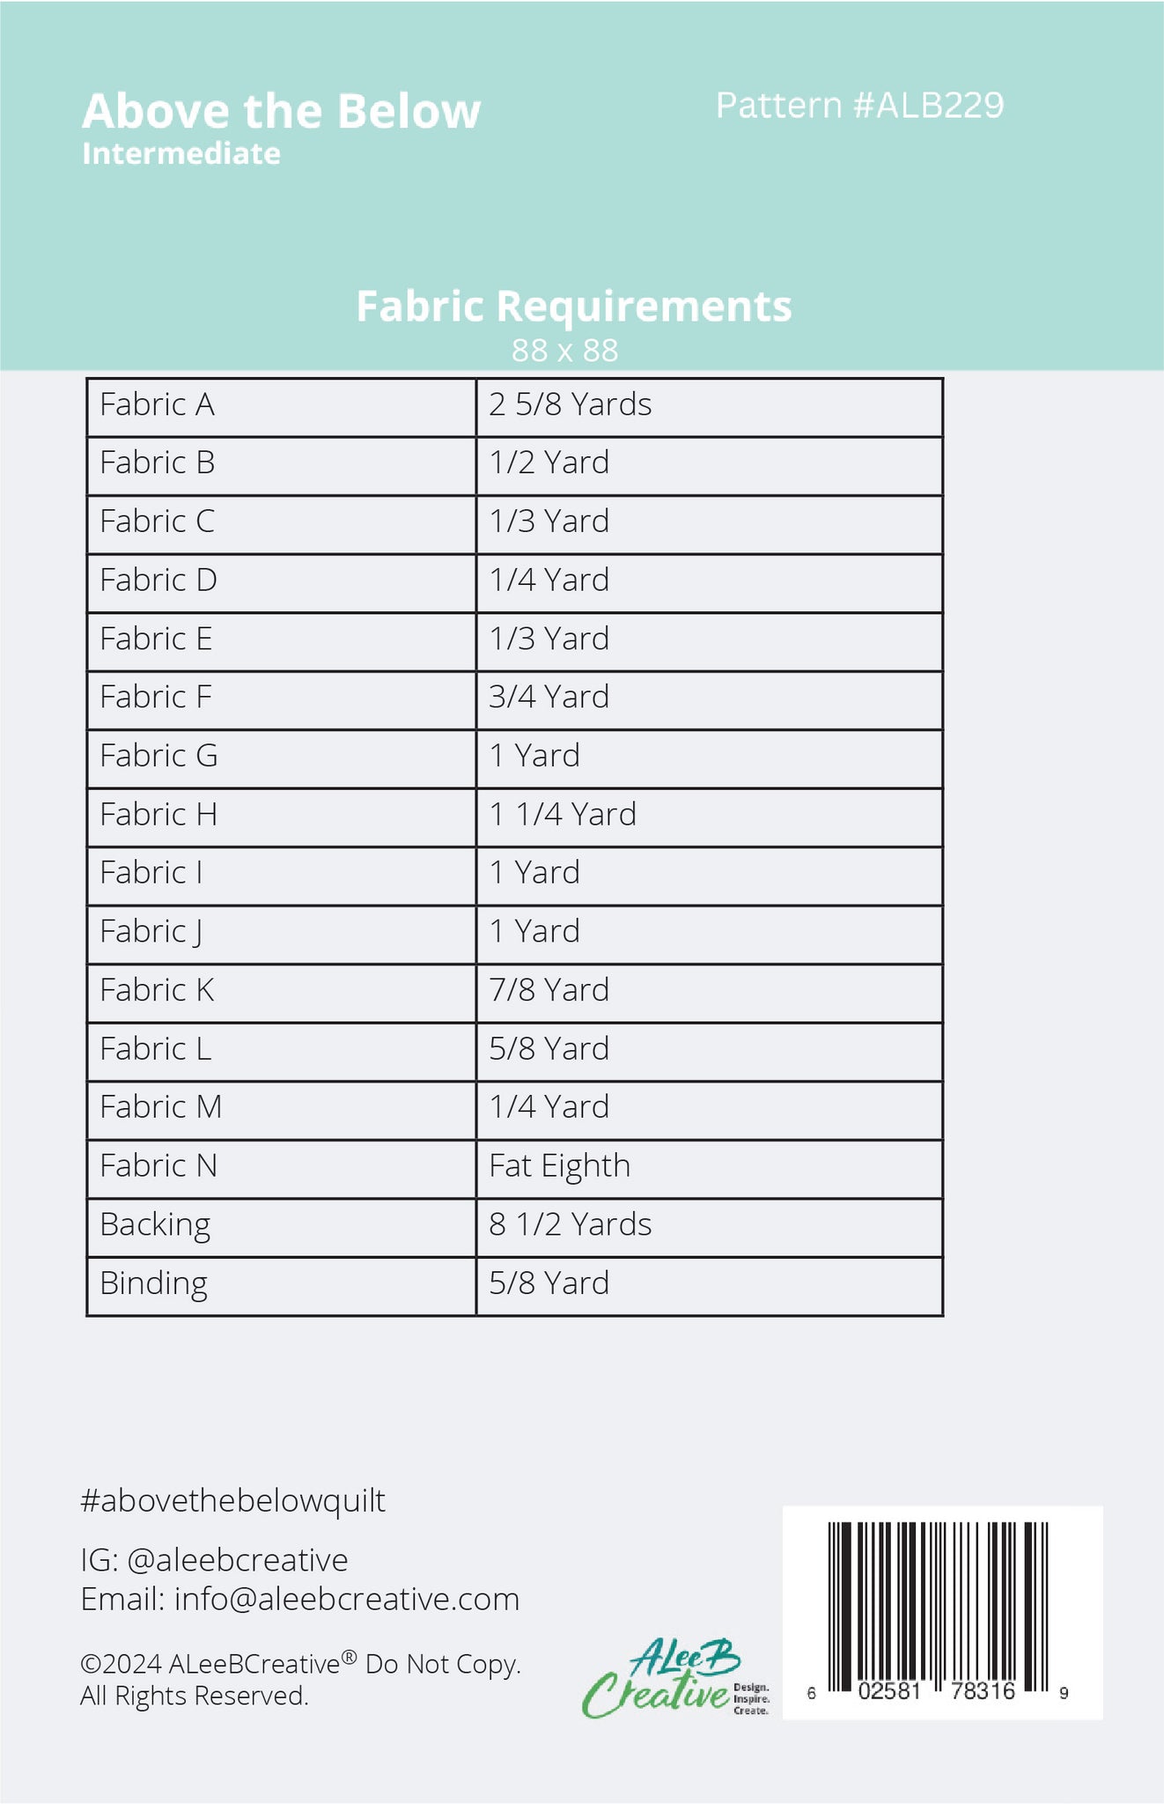Viewport: 1164px width, 1804px height.
Task: Click the Above the Below title
Action: (x=282, y=111)
